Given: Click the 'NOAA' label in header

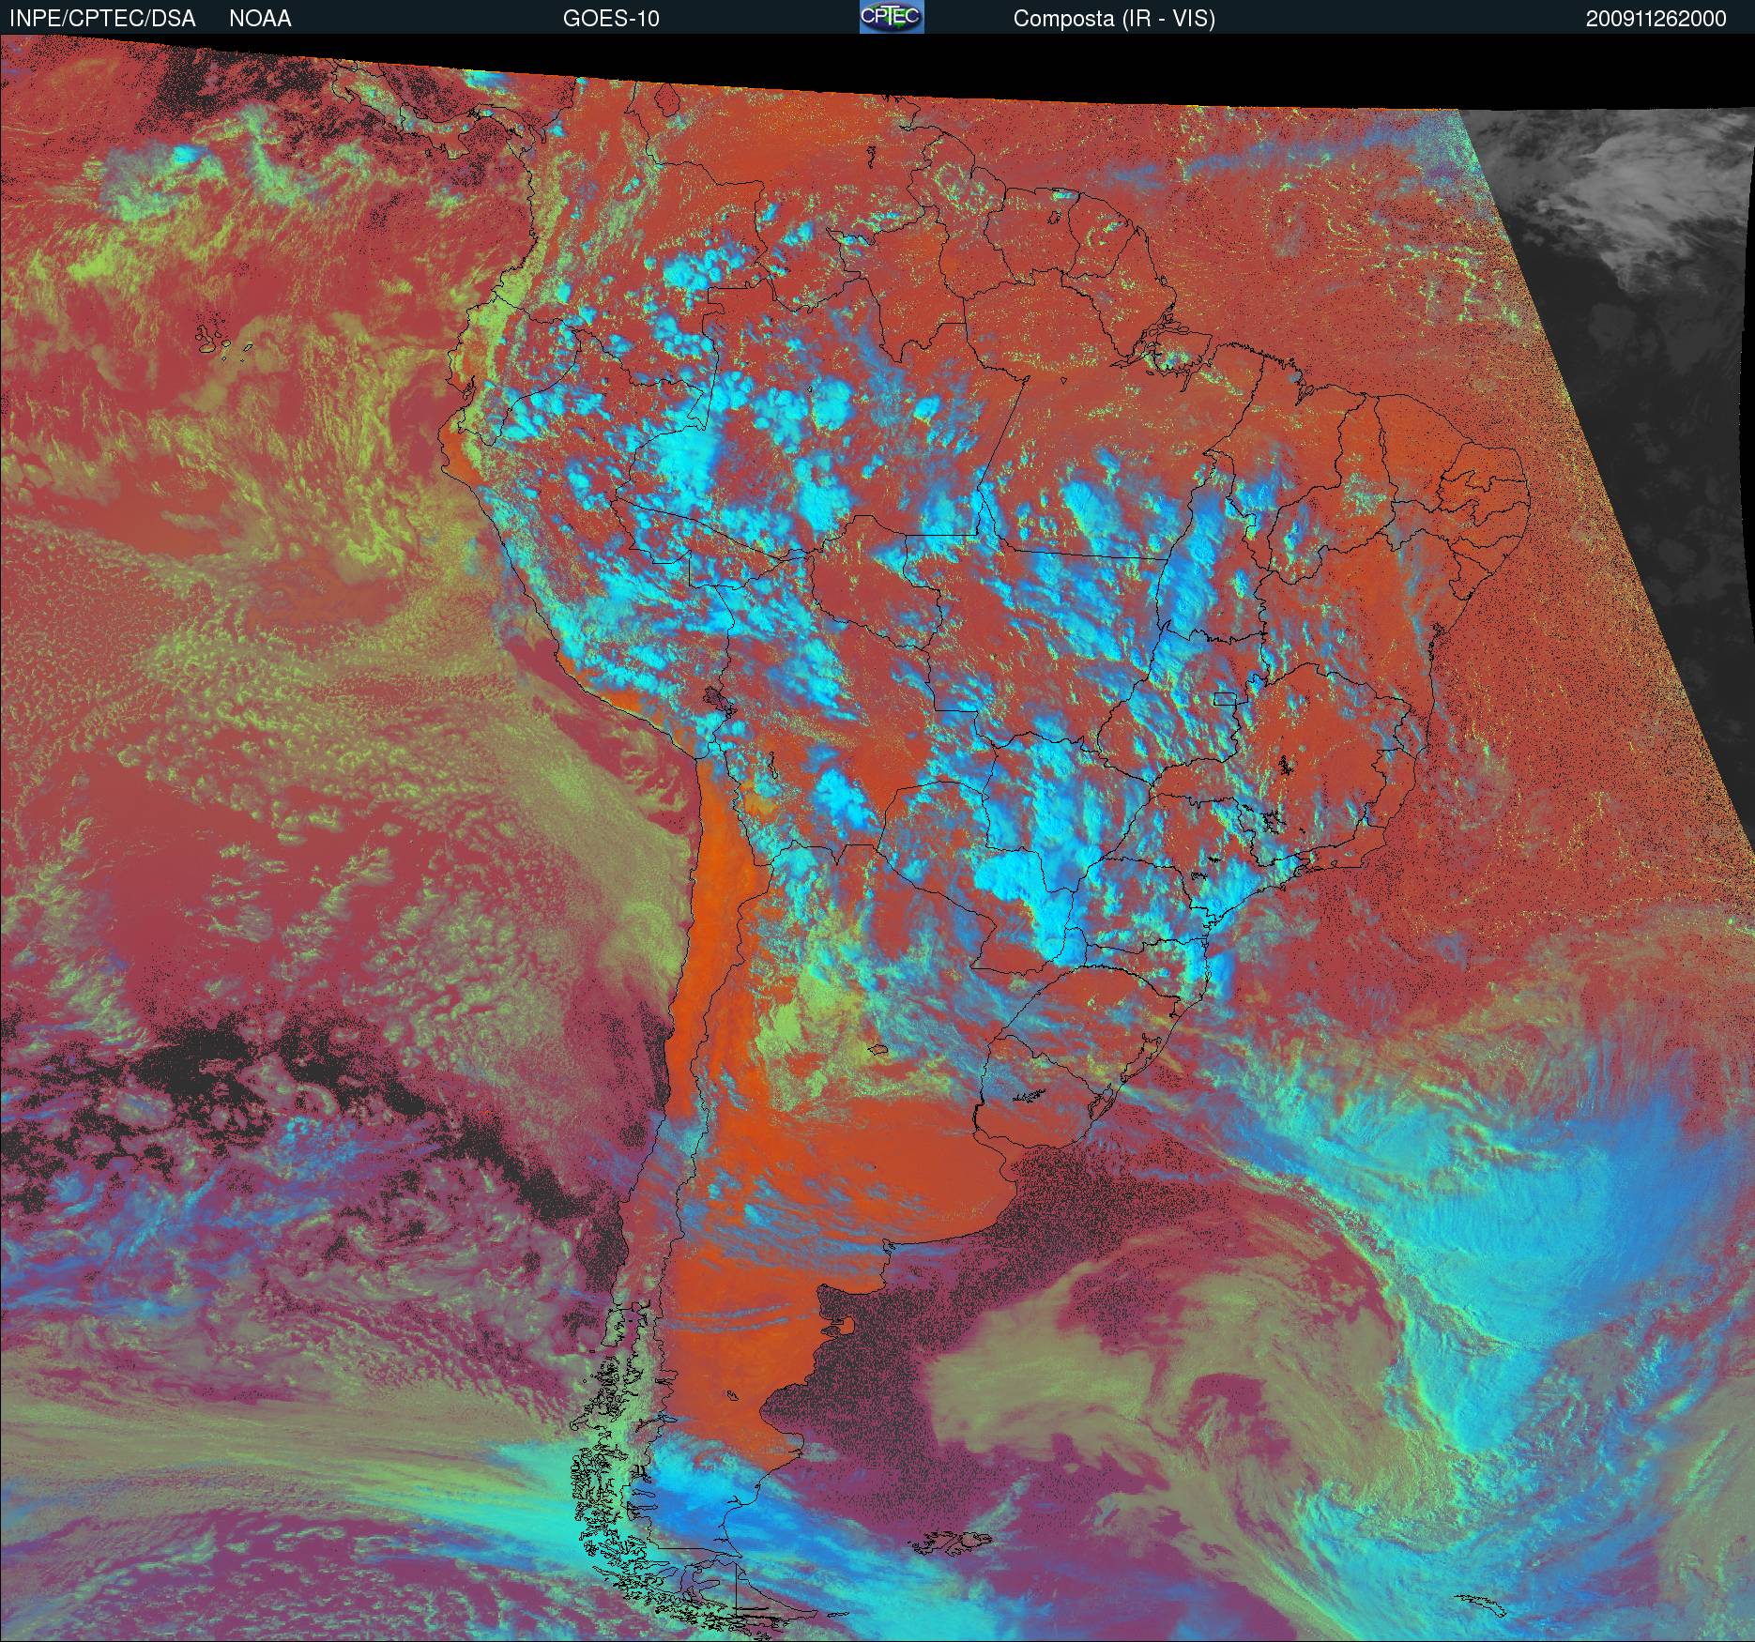Looking at the screenshot, I should [x=260, y=19].
